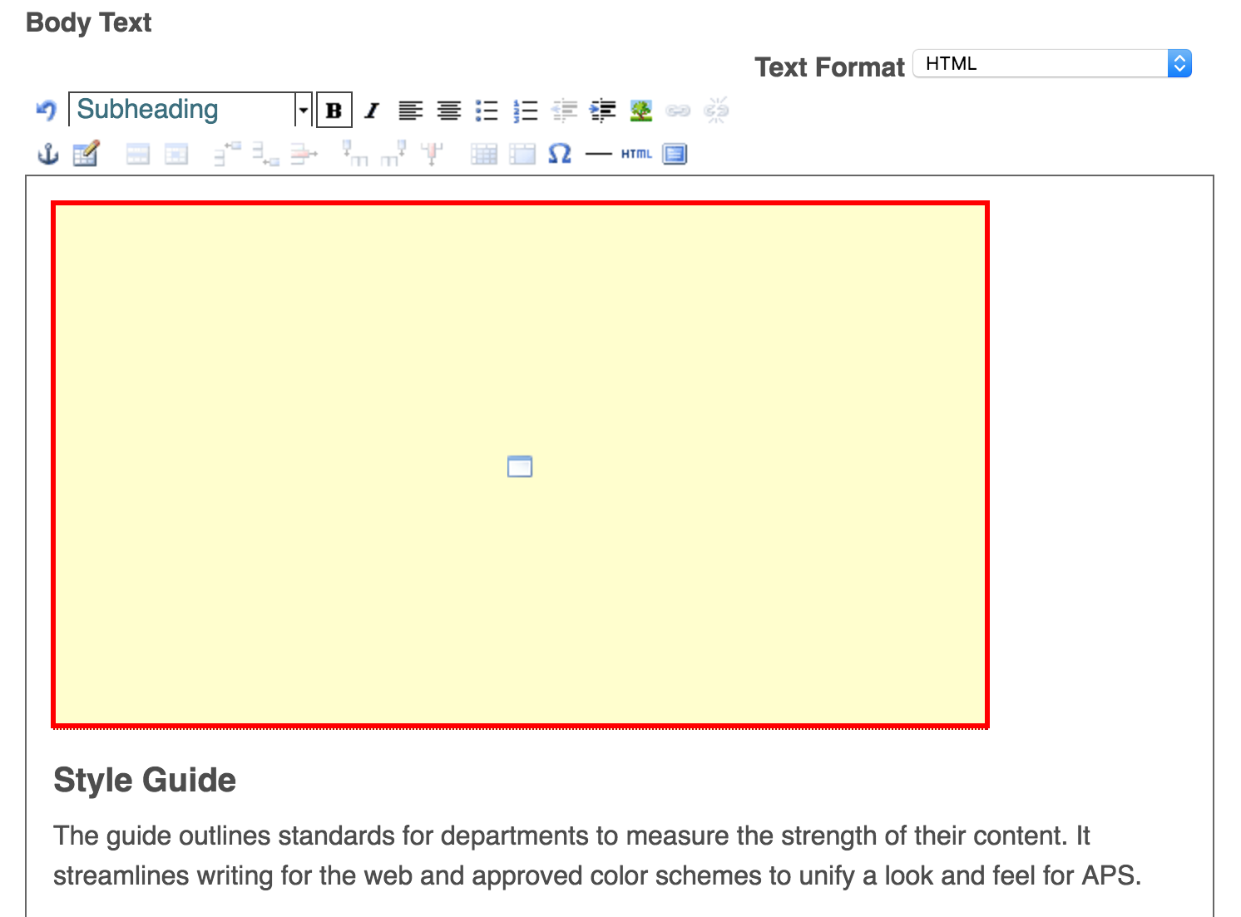Insert special character with Omega icon
Image resolution: width=1241 pixels, height=917 pixels.
[560, 154]
